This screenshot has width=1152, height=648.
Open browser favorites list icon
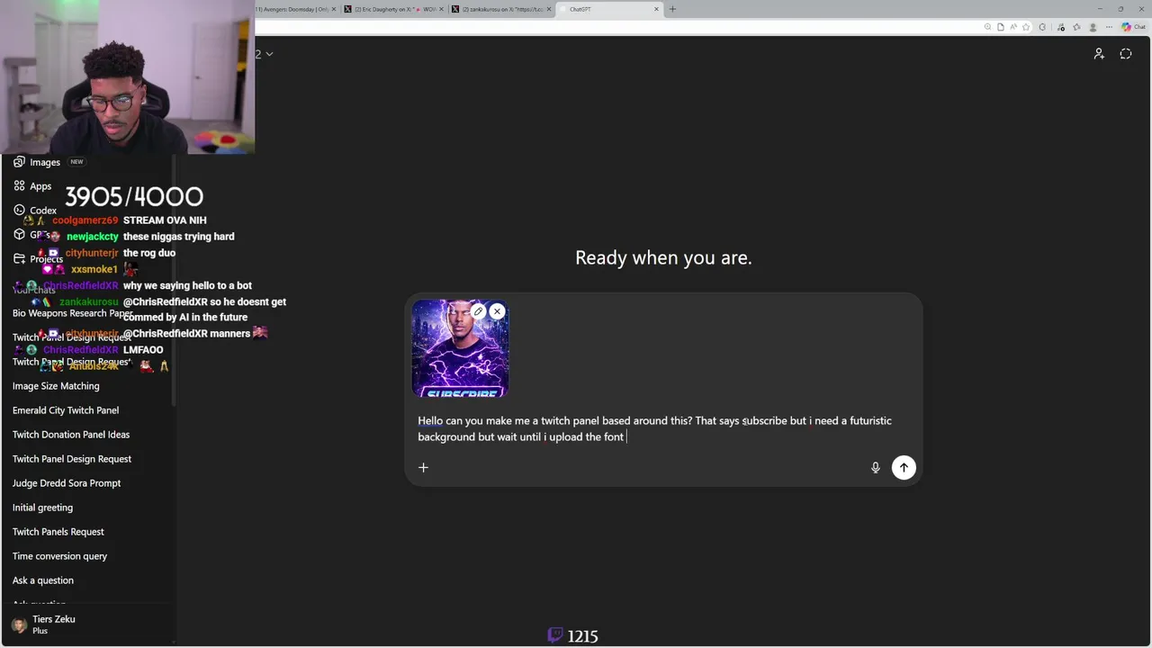1076,27
